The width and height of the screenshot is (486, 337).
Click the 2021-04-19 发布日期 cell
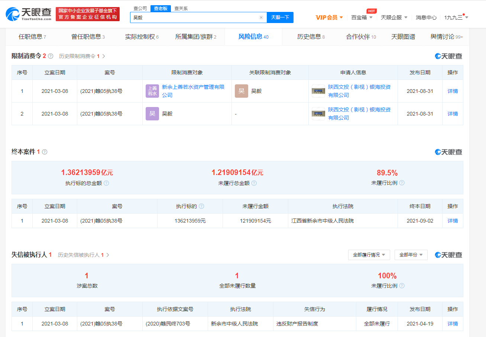coord(420,324)
